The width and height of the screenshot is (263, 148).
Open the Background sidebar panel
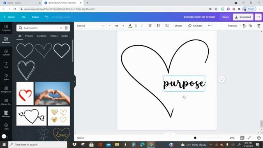point(6,89)
